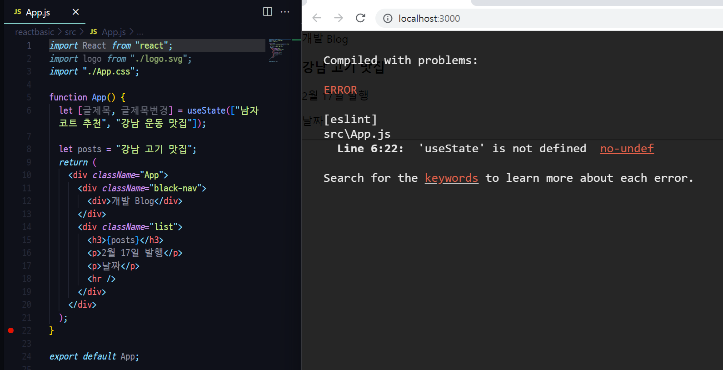Click the {posts} h3 element line
Viewport: 723px width, 370px height.
pos(125,240)
